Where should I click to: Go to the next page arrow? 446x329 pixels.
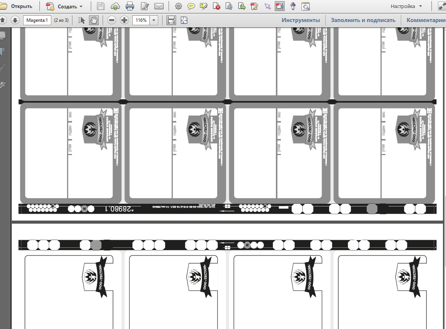coord(15,20)
